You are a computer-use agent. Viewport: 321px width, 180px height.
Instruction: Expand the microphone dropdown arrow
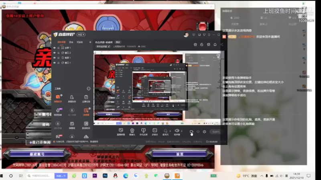[170, 131]
